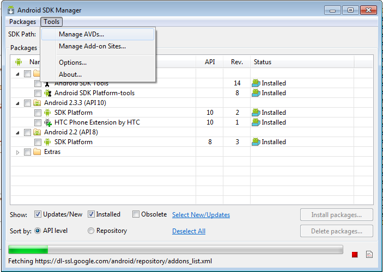Image resolution: width=383 pixels, height=272 pixels.
Task: Select the Repository sort radio button
Action: click(x=91, y=231)
